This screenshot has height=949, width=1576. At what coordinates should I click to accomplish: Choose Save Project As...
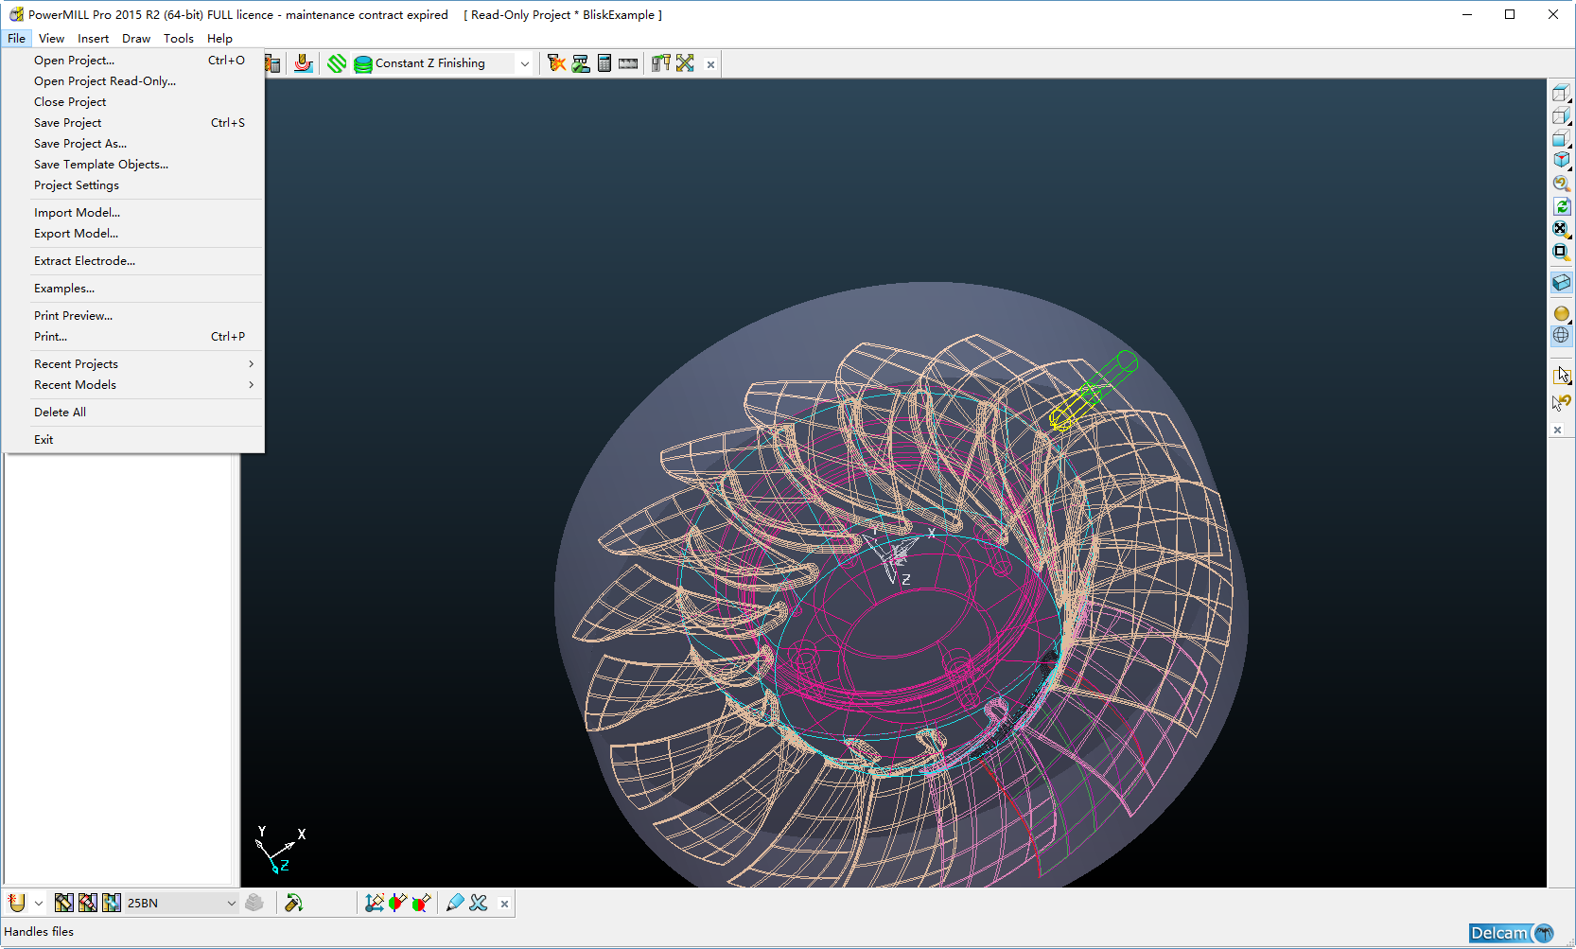coord(133,144)
